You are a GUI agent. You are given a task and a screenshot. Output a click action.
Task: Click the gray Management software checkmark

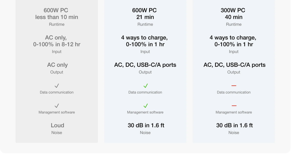[57, 106]
